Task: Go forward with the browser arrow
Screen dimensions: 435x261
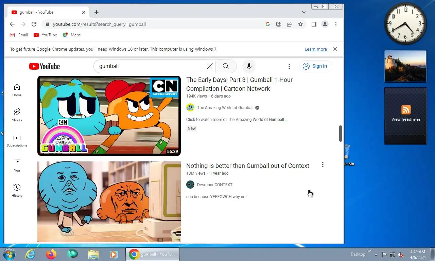Action: (x=23, y=24)
